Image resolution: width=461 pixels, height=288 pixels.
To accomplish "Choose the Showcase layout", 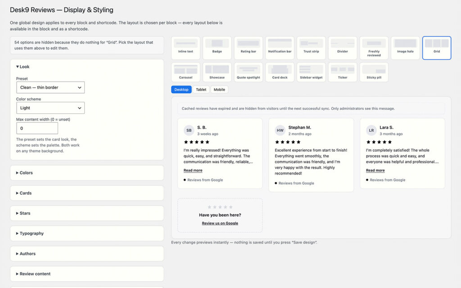I will pyautogui.click(x=217, y=72).
